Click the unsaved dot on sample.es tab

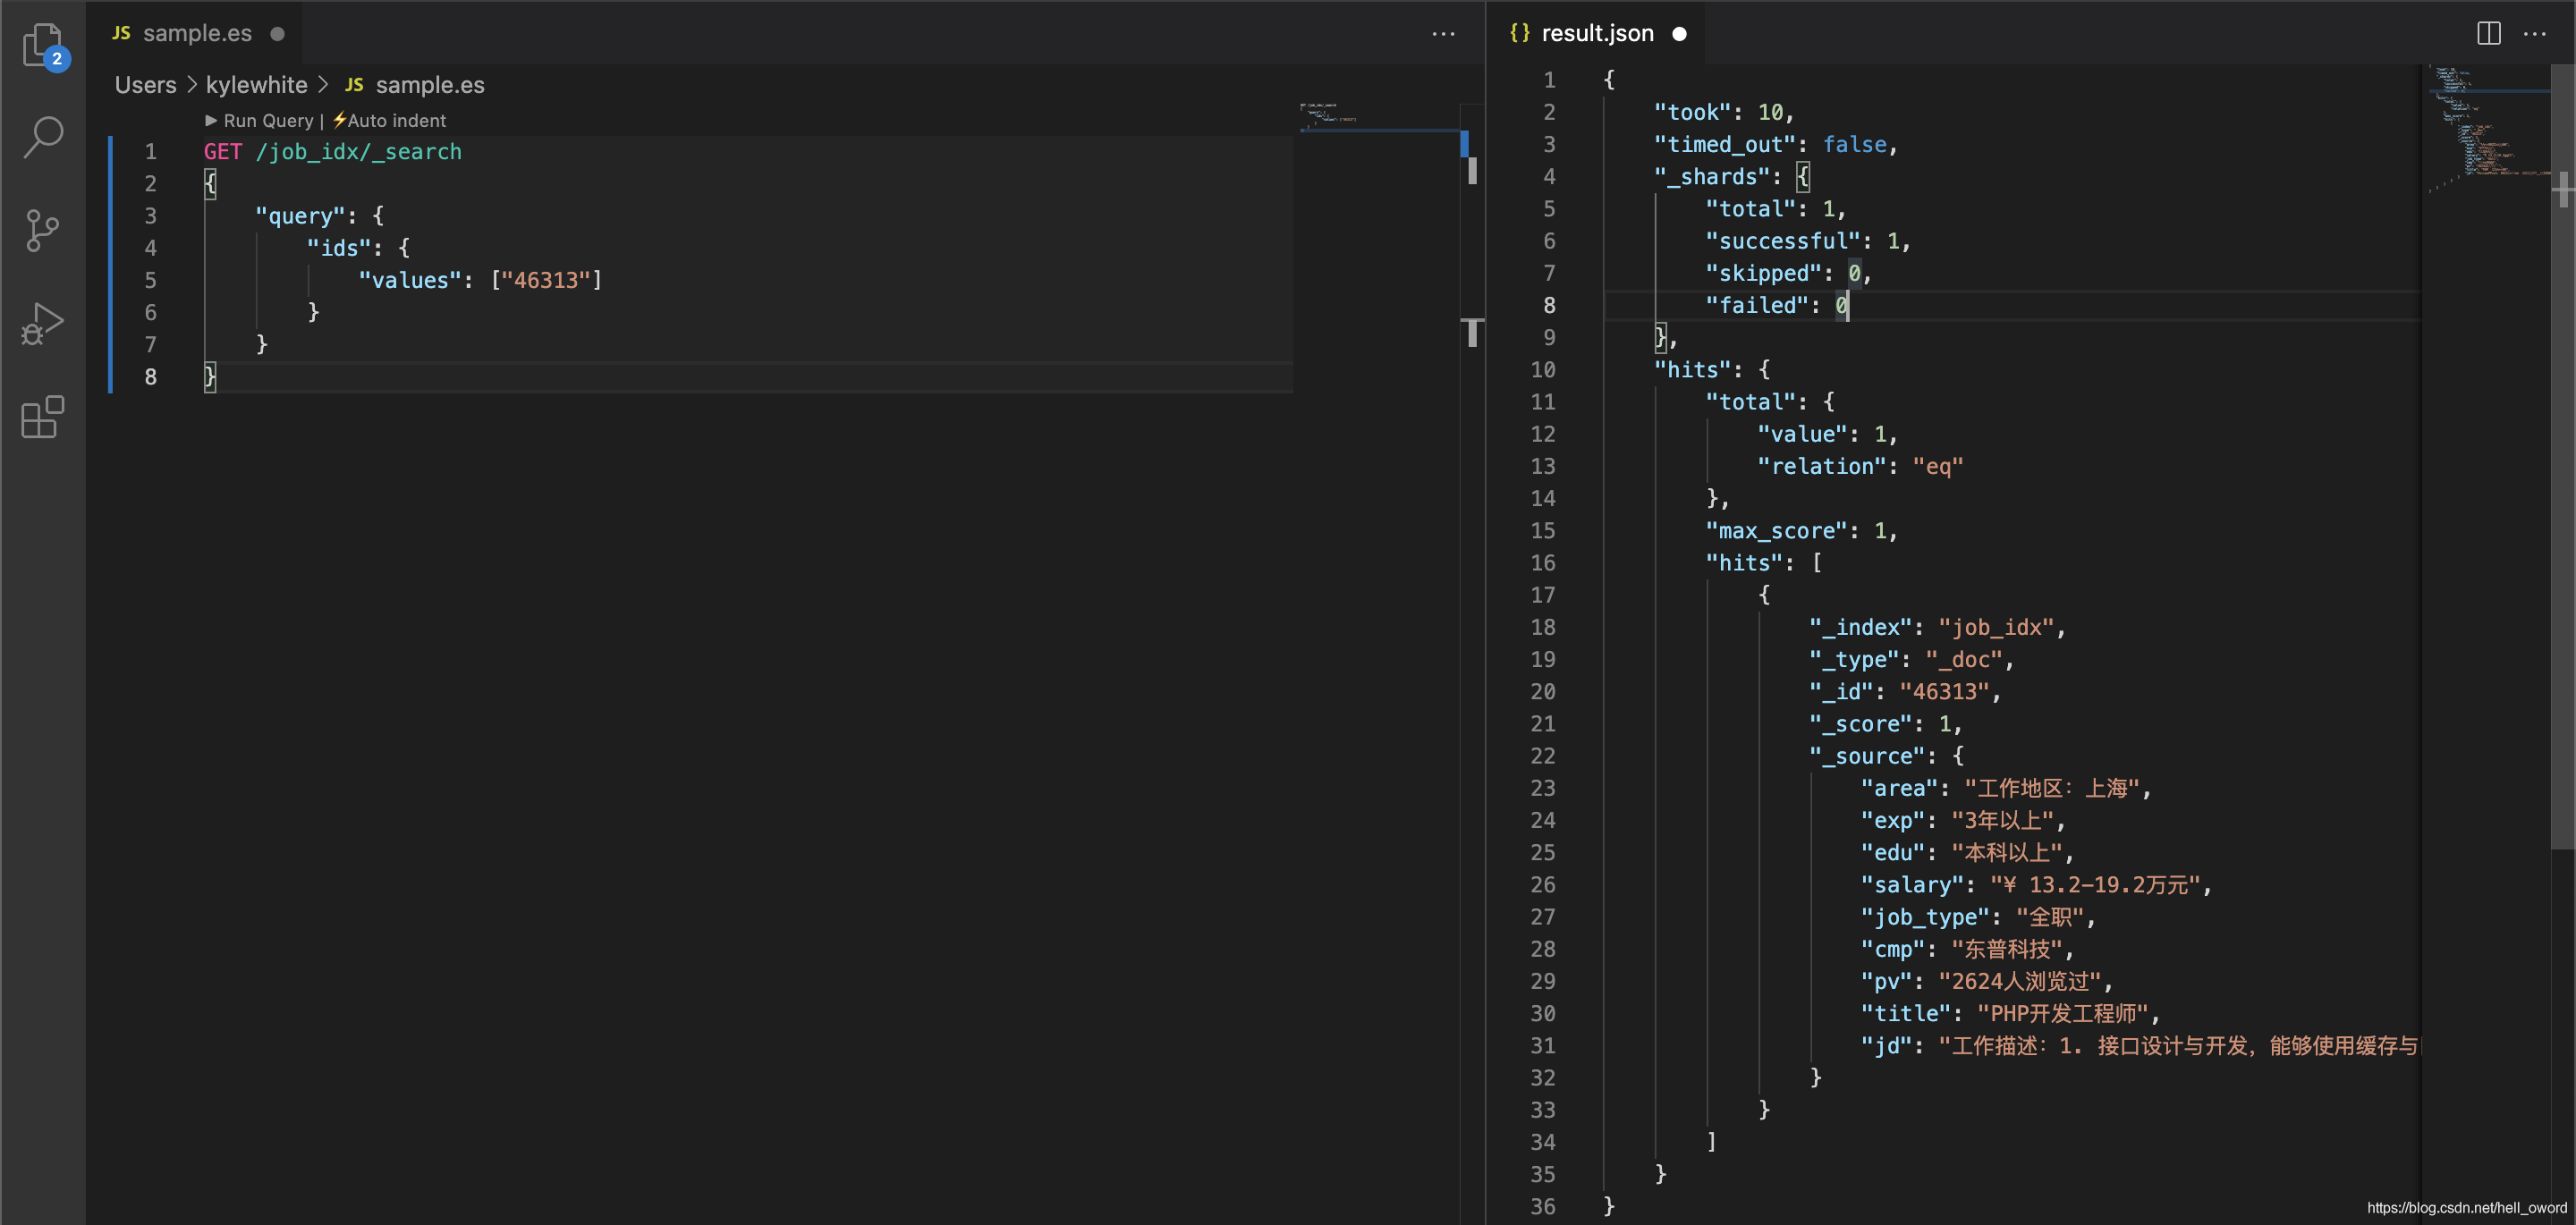coord(277,33)
